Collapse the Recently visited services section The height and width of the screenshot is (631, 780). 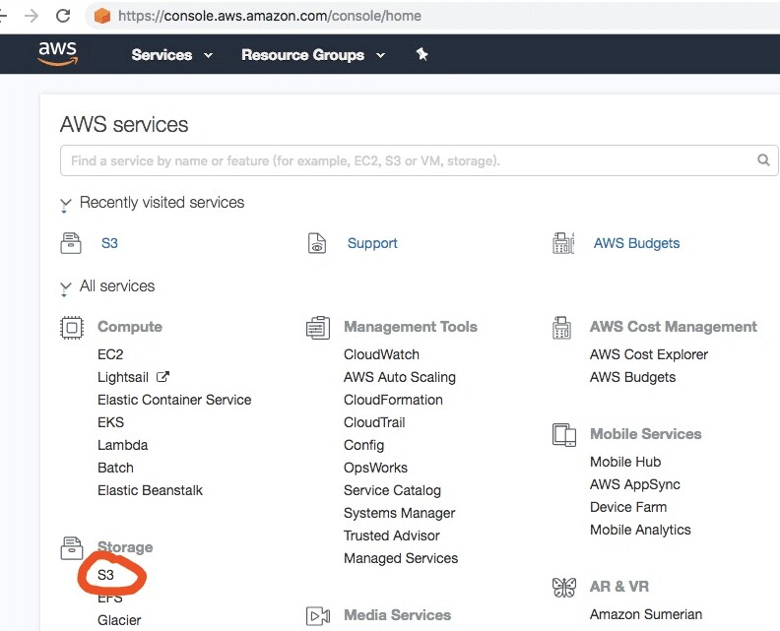point(65,204)
